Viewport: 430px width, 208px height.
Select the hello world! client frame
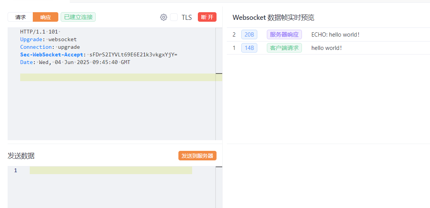pyautogui.click(x=328, y=48)
